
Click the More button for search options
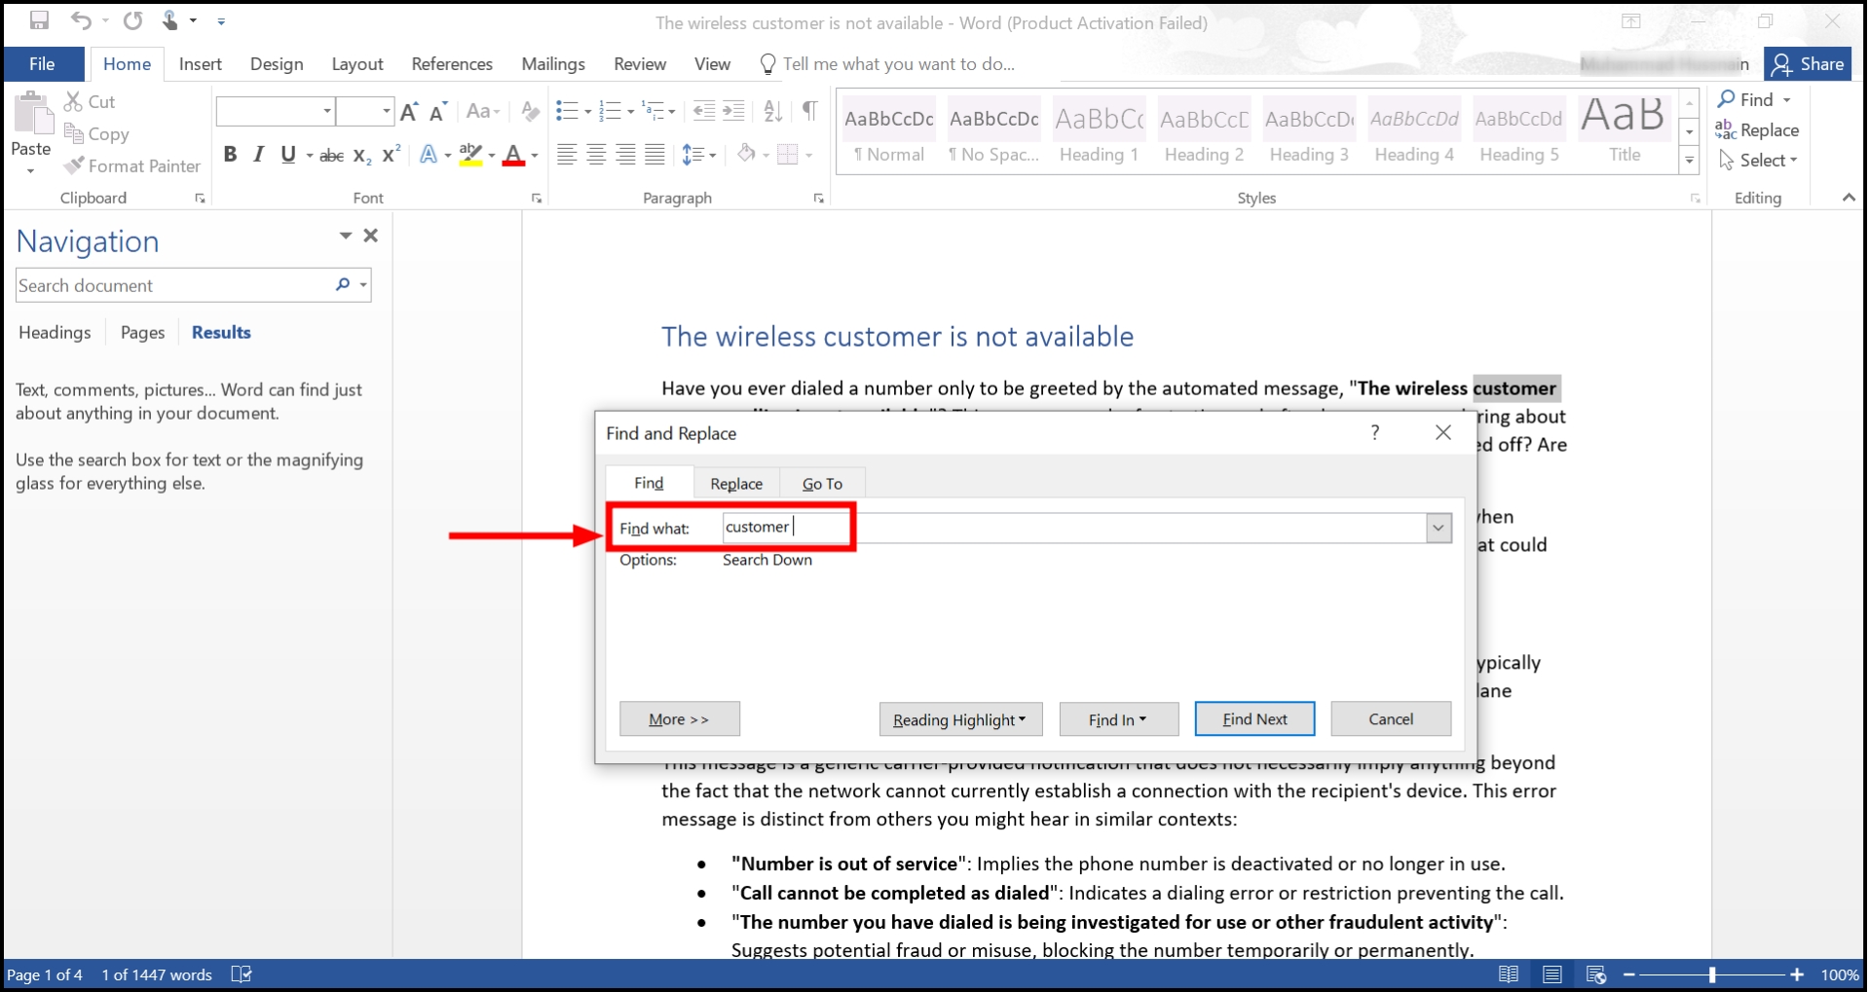(679, 718)
